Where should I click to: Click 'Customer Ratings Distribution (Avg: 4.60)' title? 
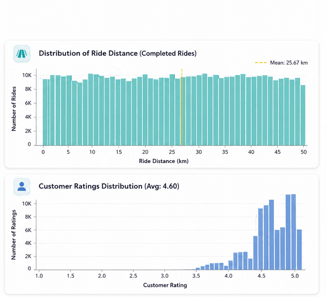(x=109, y=186)
